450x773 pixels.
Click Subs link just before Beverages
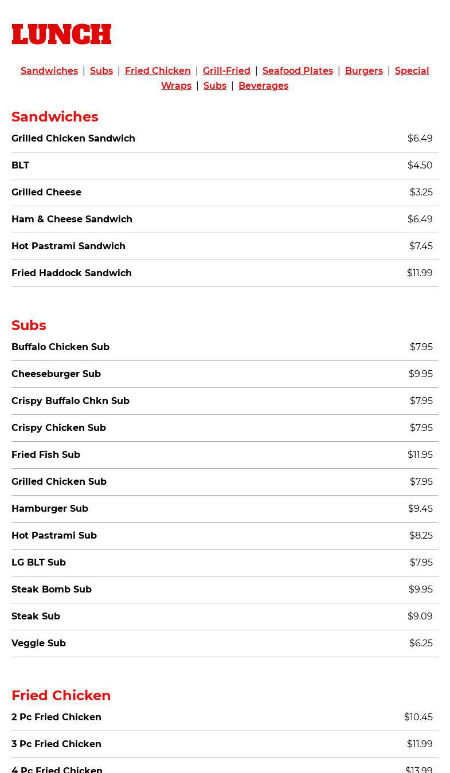(215, 85)
